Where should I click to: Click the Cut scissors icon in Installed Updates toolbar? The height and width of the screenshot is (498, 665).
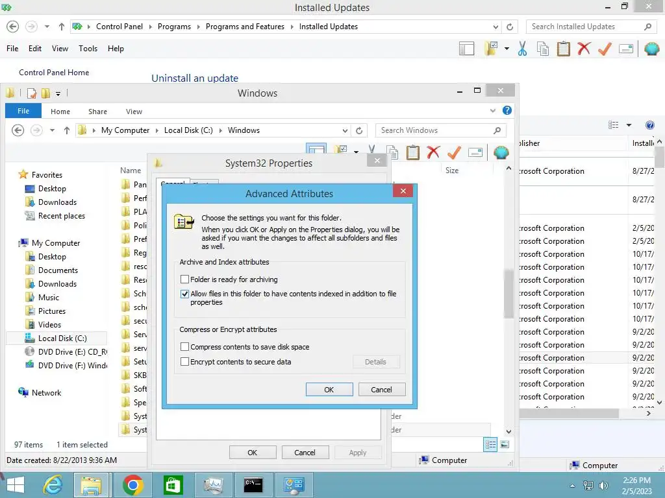[x=523, y=49]
